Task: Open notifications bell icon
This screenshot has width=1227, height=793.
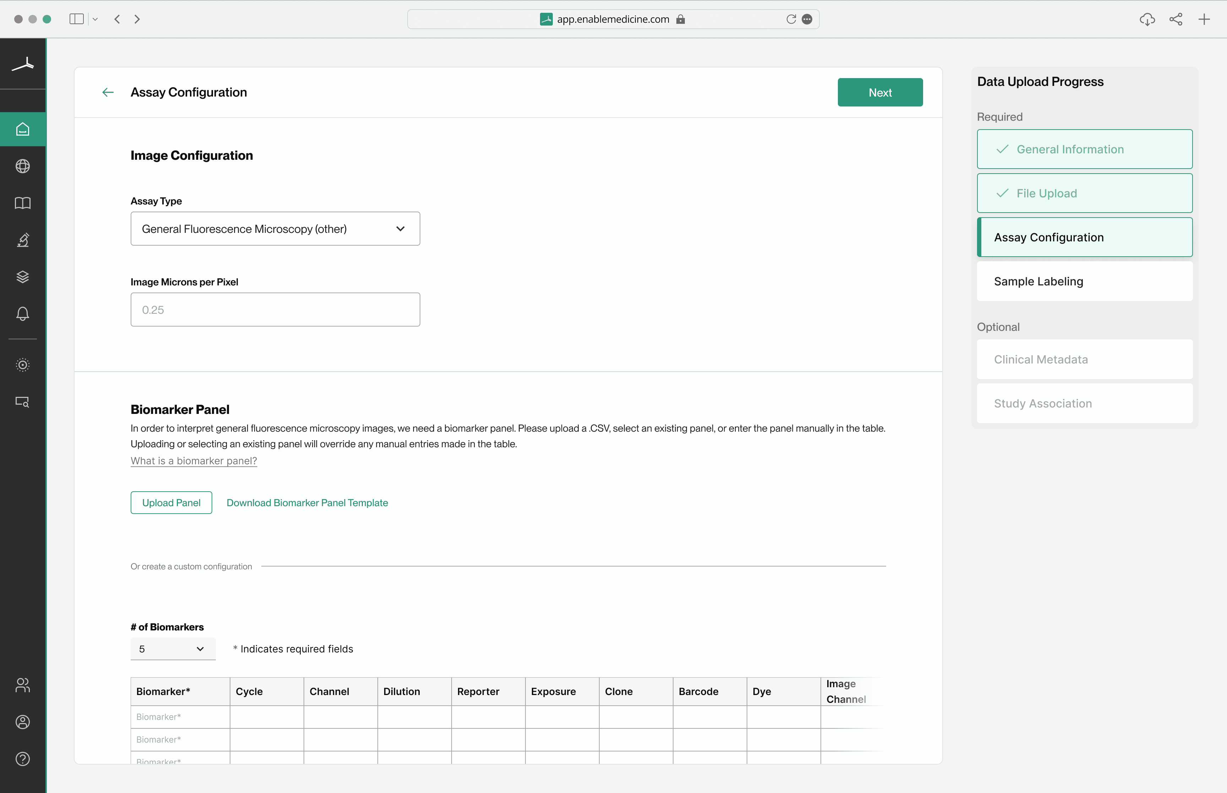Action: click(x=23, y=313)
